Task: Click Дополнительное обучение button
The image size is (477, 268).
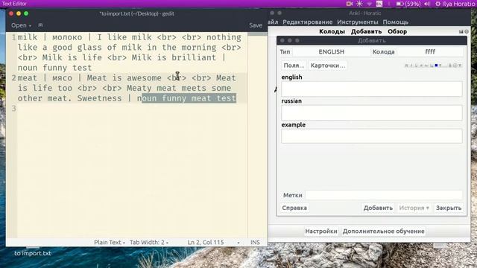Action: click(383, 231)
